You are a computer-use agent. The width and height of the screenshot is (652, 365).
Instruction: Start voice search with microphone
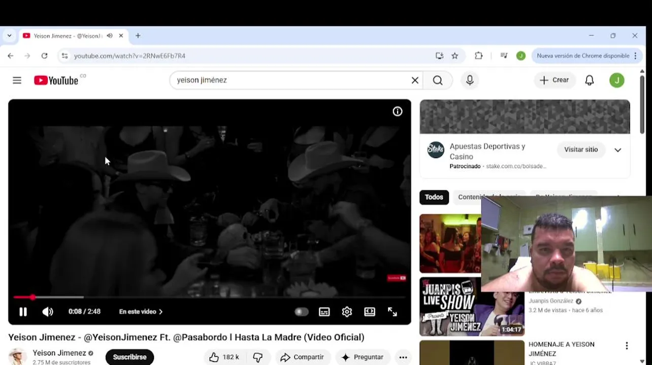470,80
